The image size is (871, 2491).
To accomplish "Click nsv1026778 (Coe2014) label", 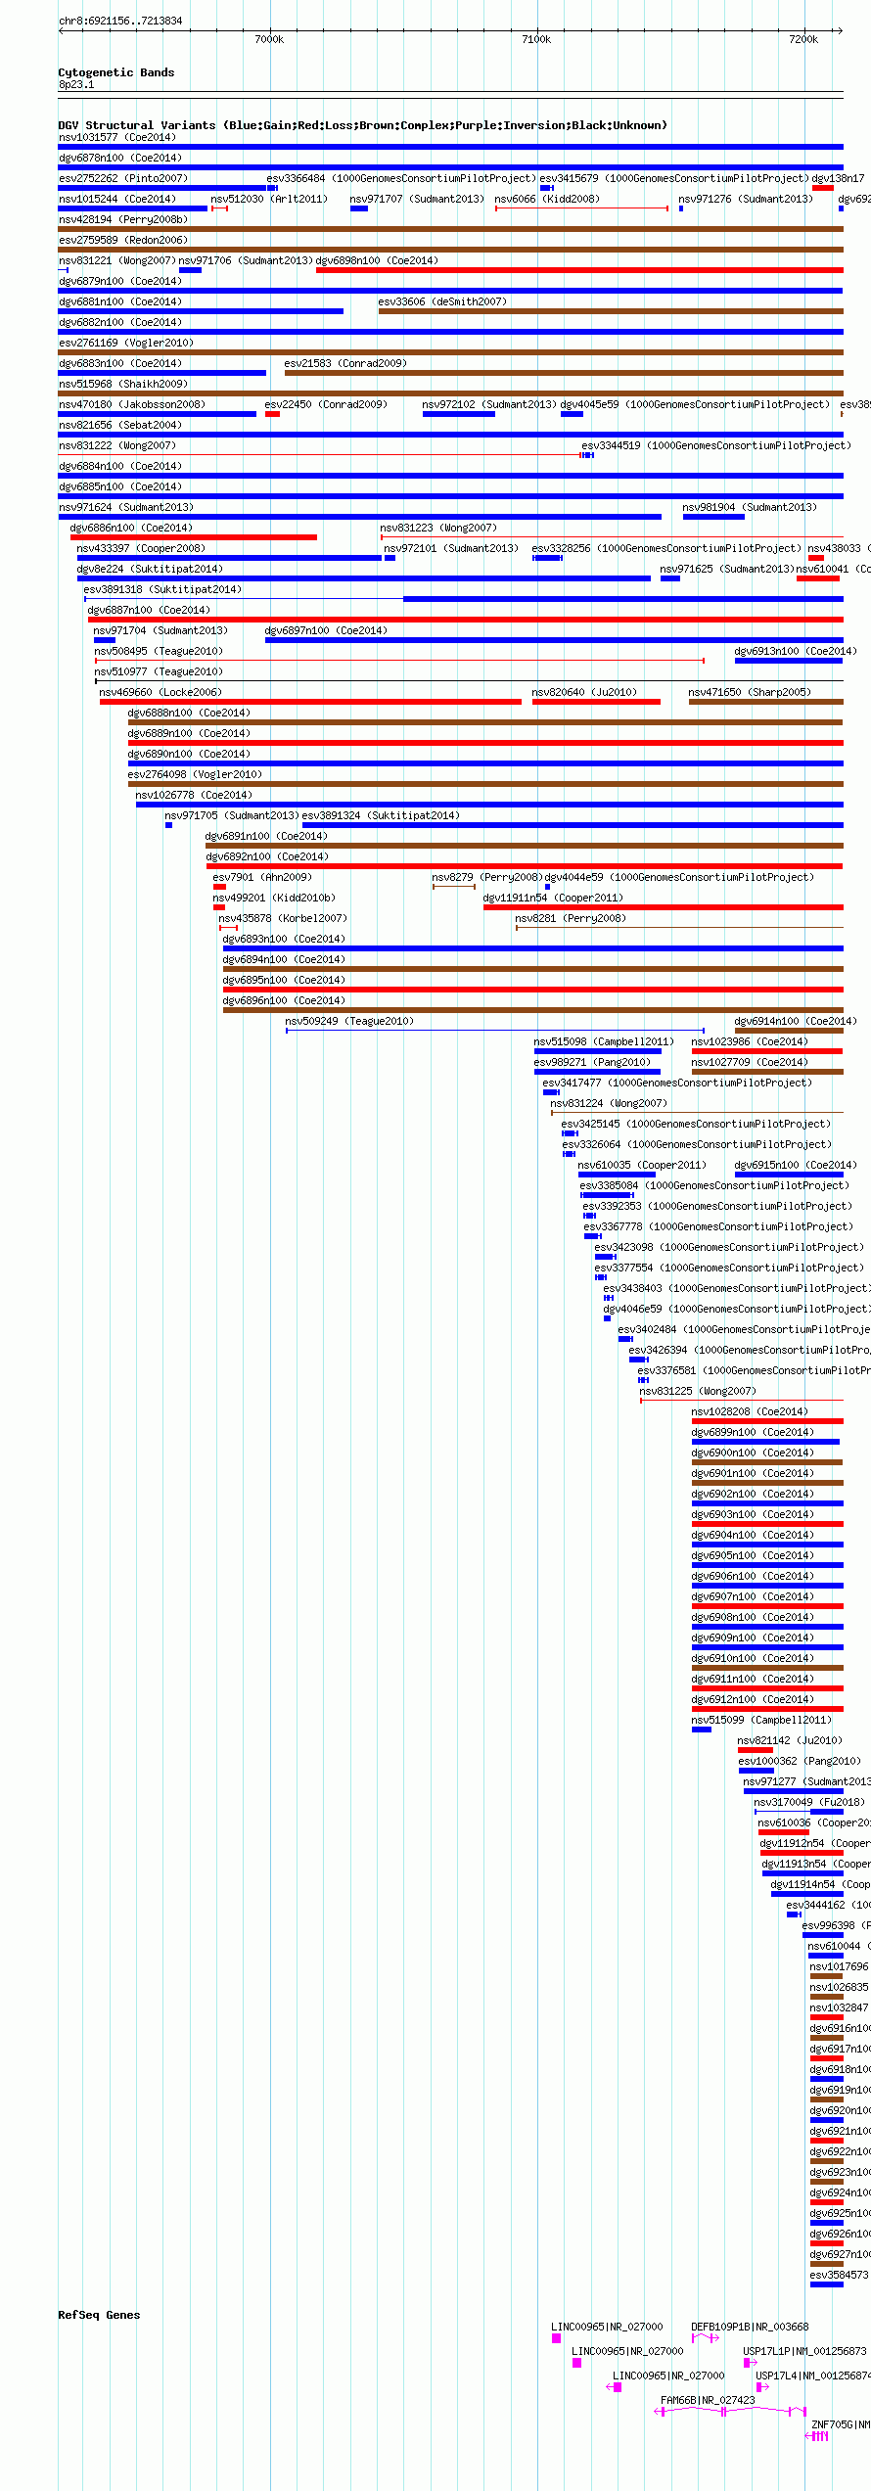I will (x=194, y=795).
